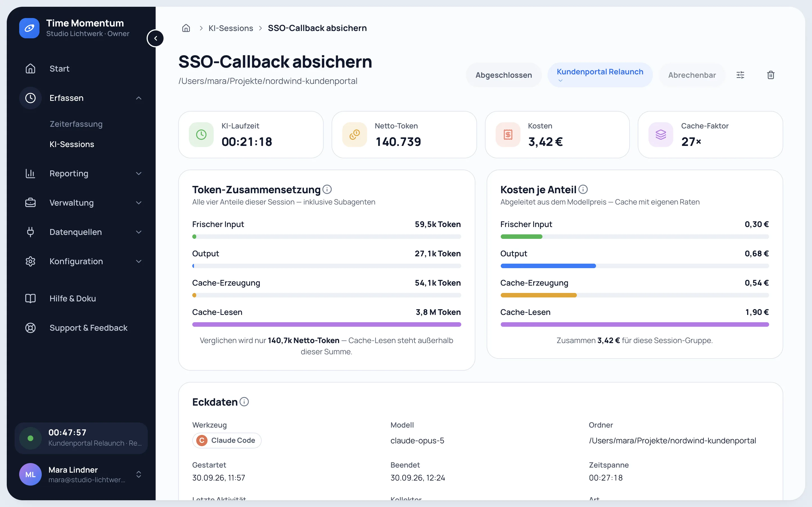
Task: Open the Kundenportal Relaunch project dropdown
Action: [600, 75]
